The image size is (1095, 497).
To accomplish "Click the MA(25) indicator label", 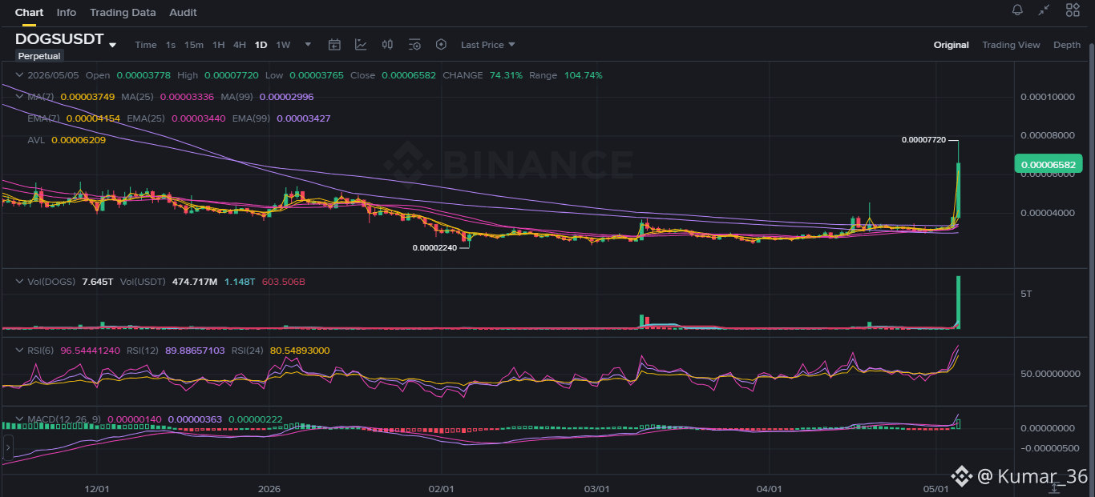I will point(139,97).
